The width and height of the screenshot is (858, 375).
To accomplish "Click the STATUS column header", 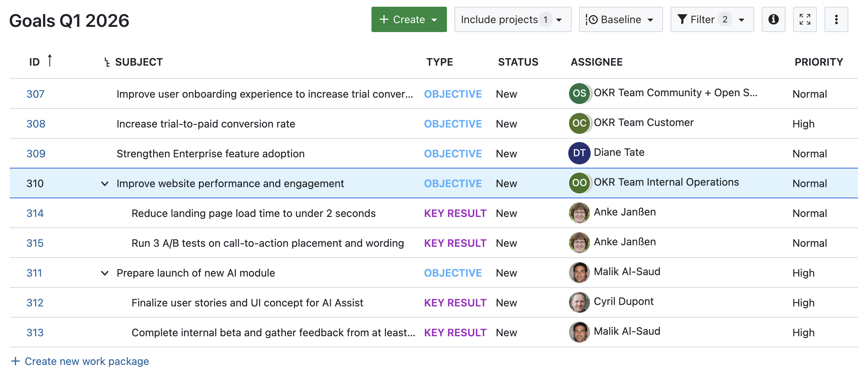I will 518,62.
